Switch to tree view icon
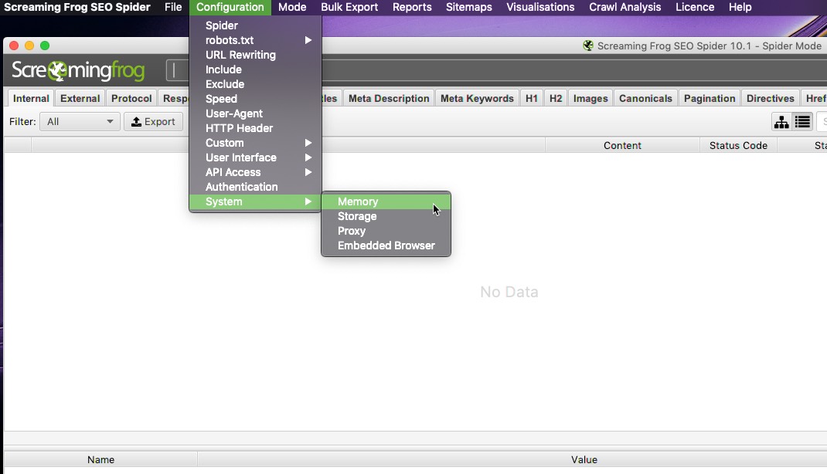827x474 pixels. (781, 122)
